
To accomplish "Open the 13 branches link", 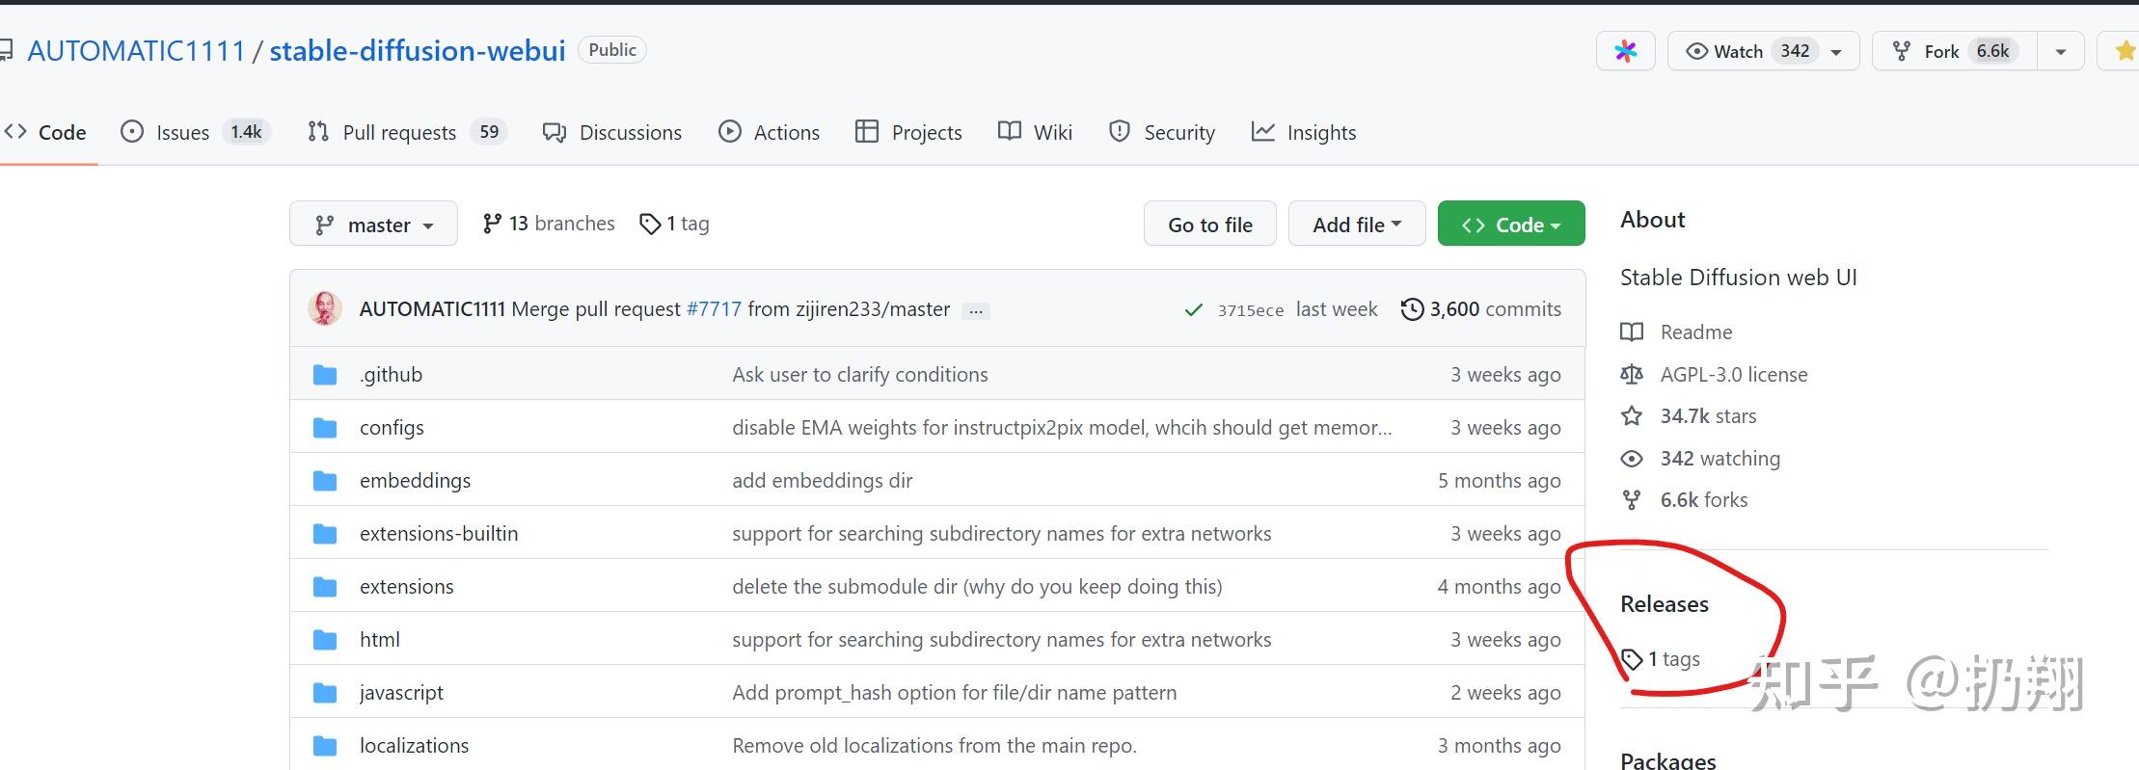I will point(549,224).
